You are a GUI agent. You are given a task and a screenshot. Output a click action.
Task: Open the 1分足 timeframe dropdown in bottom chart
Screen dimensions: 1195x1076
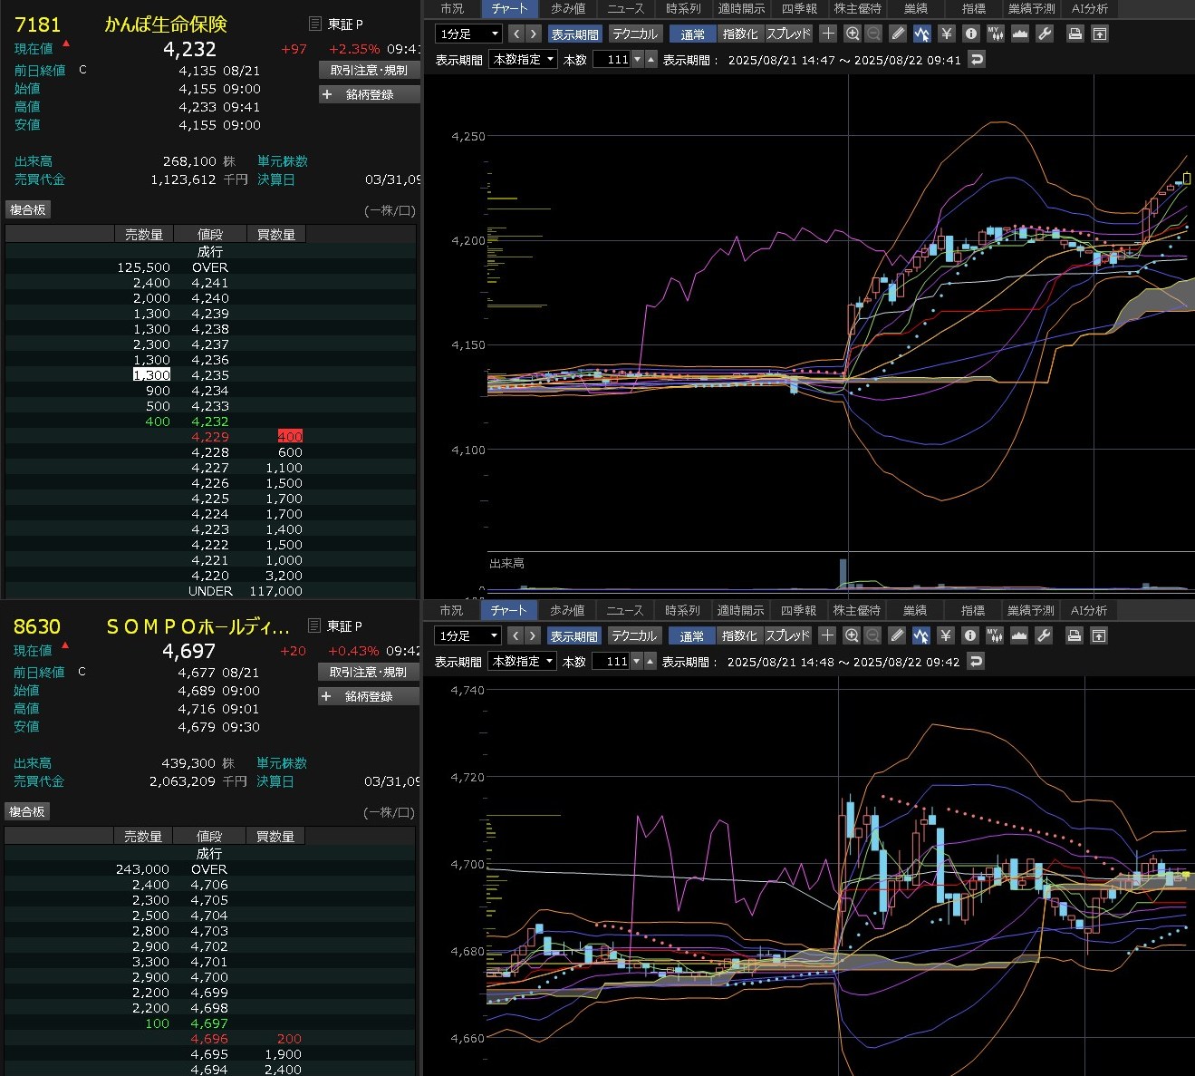[467, 635]
